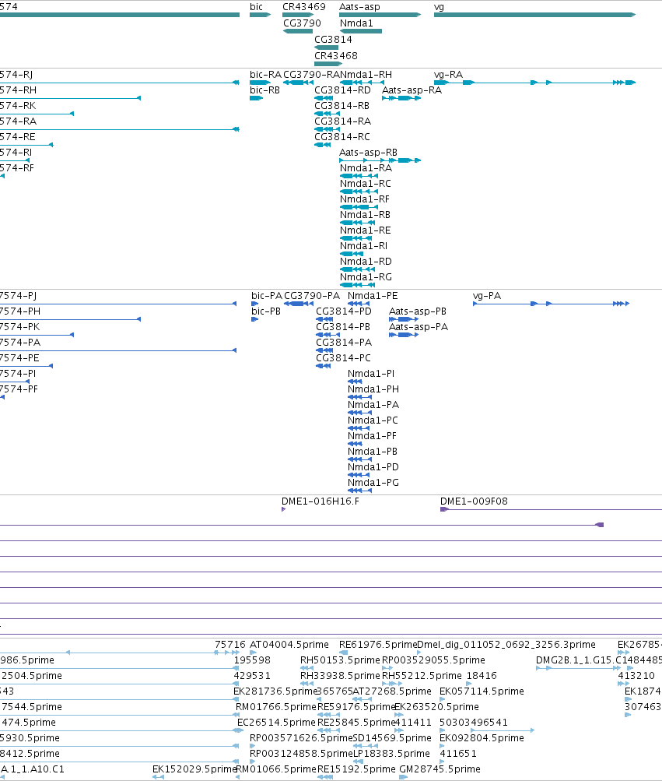Viewport: 662px width, 781px height.
Task: Click transcript label CG3814-RA
Action: [x=343, y=121]
